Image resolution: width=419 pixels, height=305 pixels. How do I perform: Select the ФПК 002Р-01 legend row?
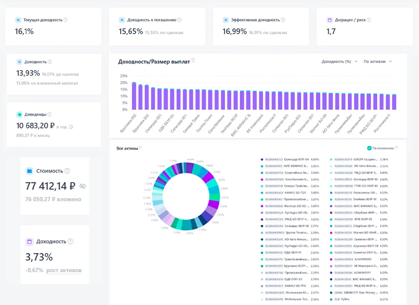coord(358,219)
